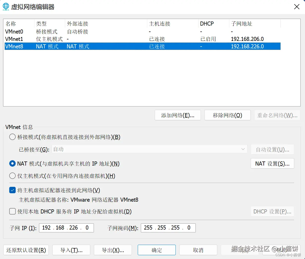
Task: Click 自动设置(U)... button
Action: (x=272, y=149)
